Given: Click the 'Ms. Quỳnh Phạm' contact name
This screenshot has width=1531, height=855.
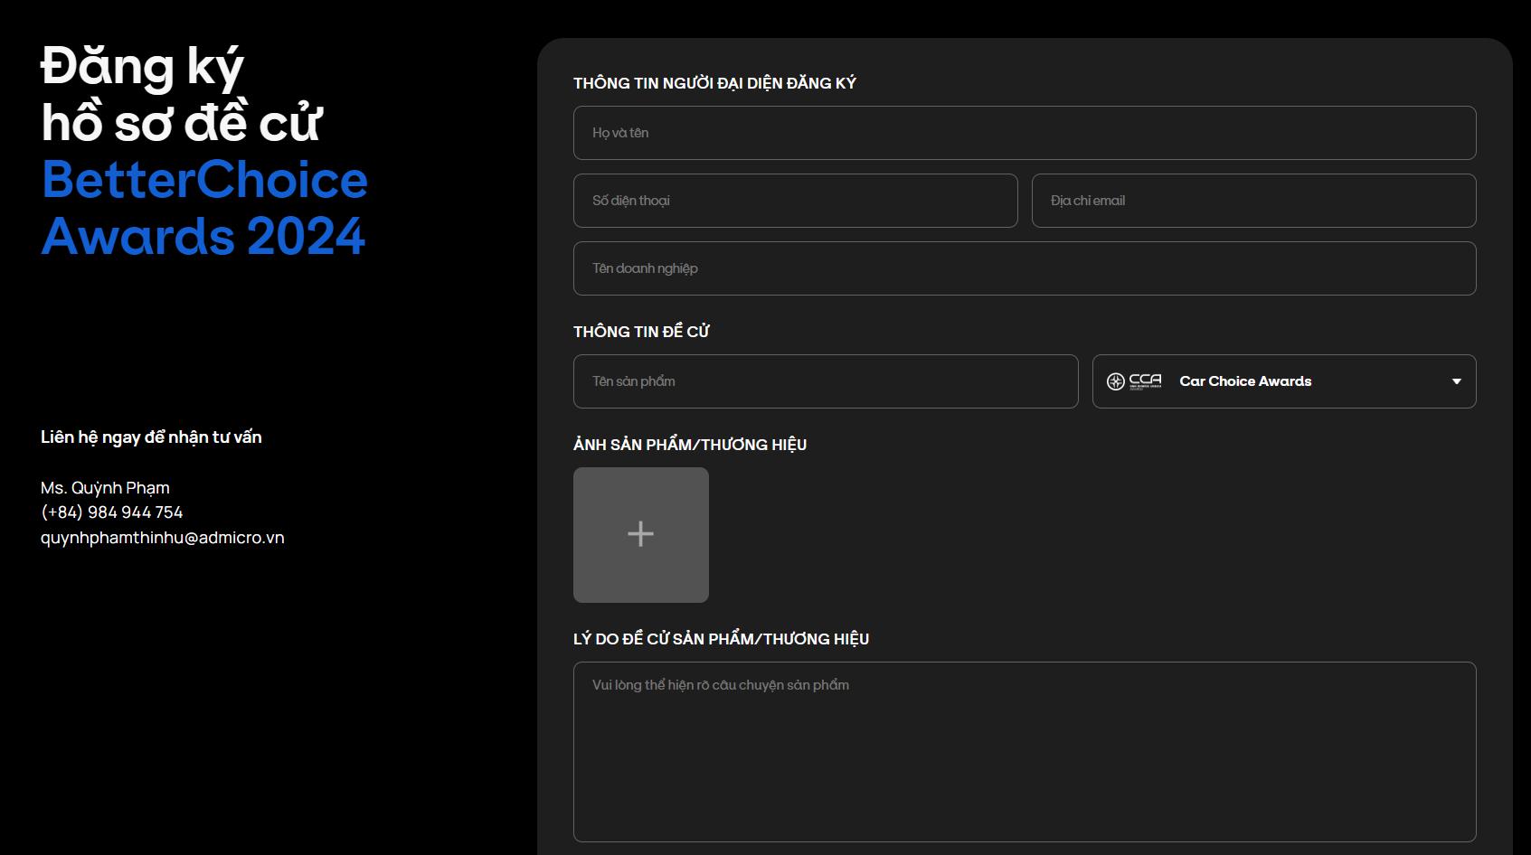Looking at the screenshot, I should click(x=105, y=488).
